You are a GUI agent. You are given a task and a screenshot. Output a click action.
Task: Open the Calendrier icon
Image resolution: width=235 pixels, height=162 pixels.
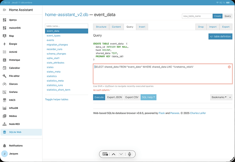(x=4, y=68)
